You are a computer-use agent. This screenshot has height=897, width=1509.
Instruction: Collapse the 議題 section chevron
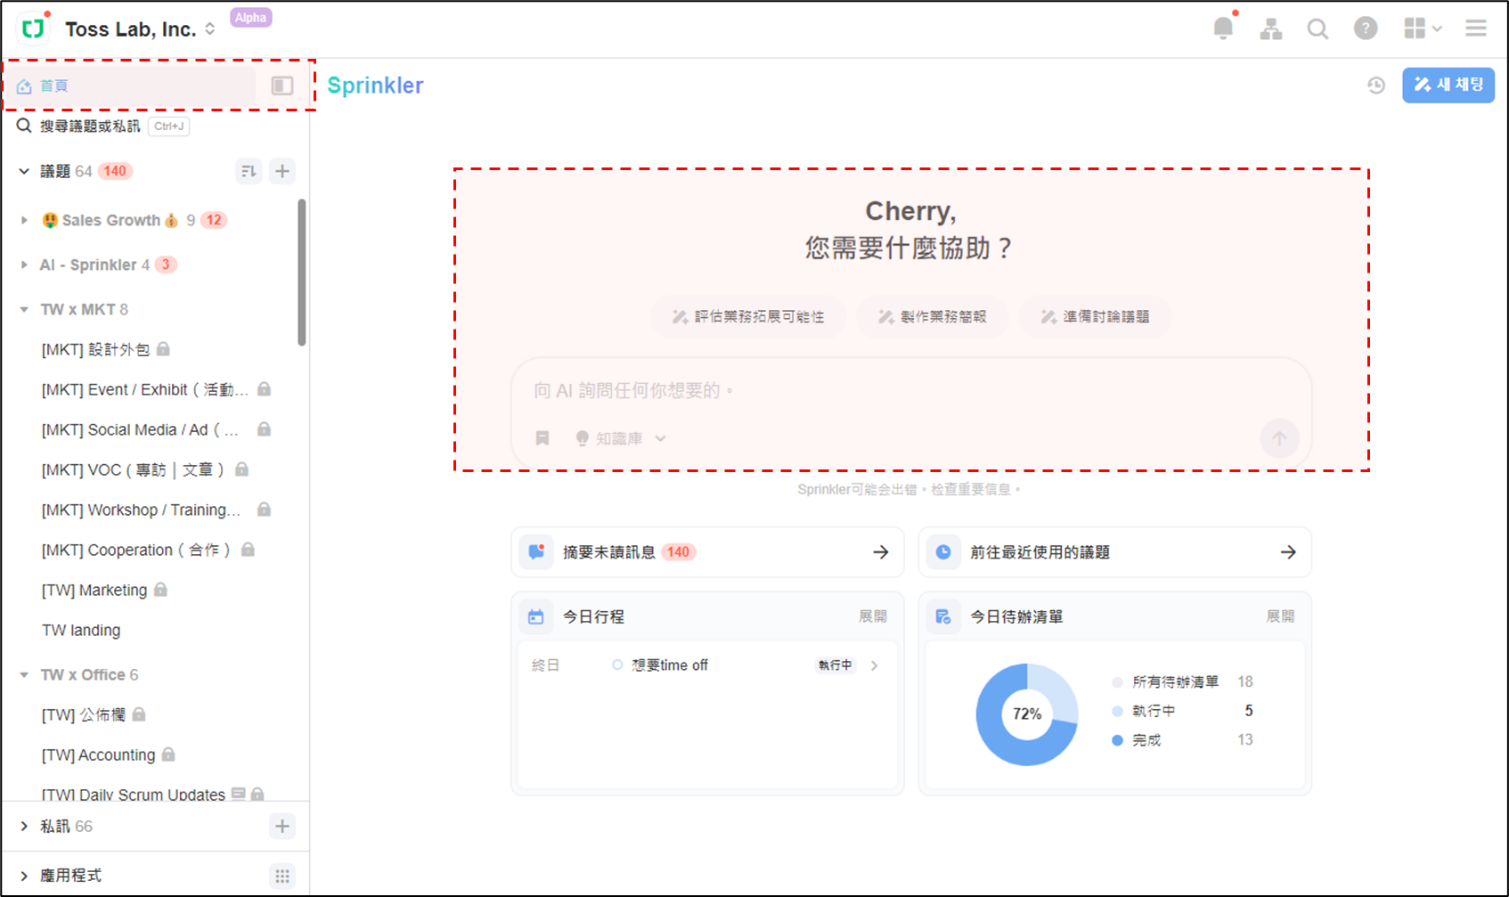tap(24, 171)
